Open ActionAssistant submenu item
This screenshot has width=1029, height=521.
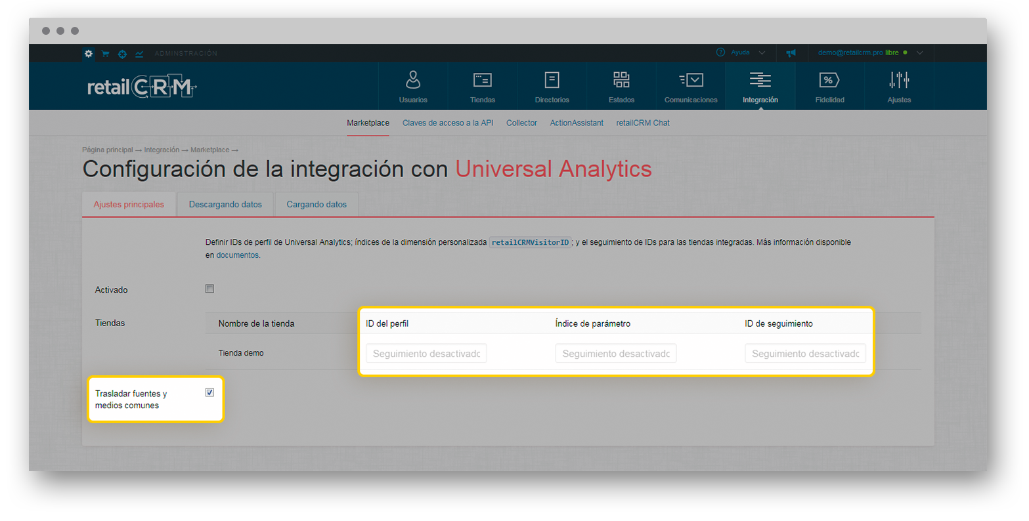coord(577,123)
